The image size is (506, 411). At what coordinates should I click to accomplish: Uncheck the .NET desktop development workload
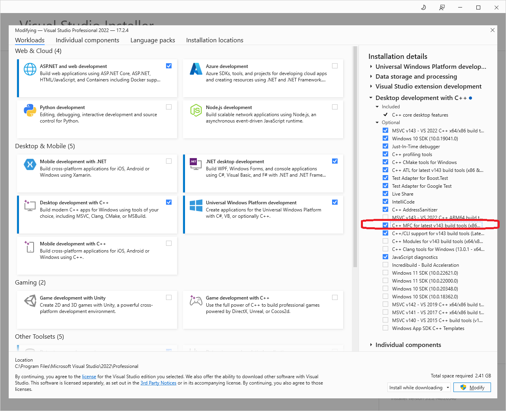pos(335,161)
